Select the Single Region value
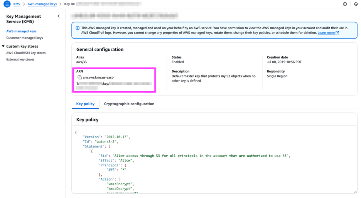The image size is (361, 198). click(x=277, y=76)
